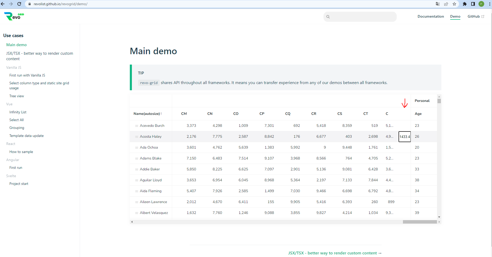Viewport: 492px width, 257px height.
Task: Click the browser back arrow
Action: 3,4
